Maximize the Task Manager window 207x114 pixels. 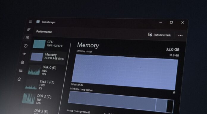171,22
